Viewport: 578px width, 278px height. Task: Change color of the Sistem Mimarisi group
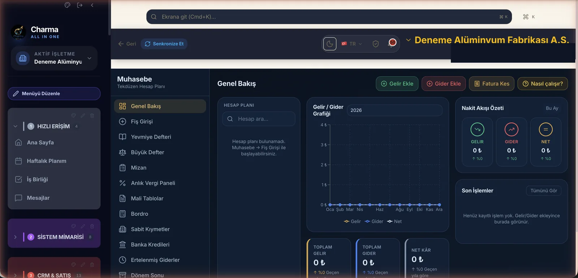coord(73,226)
